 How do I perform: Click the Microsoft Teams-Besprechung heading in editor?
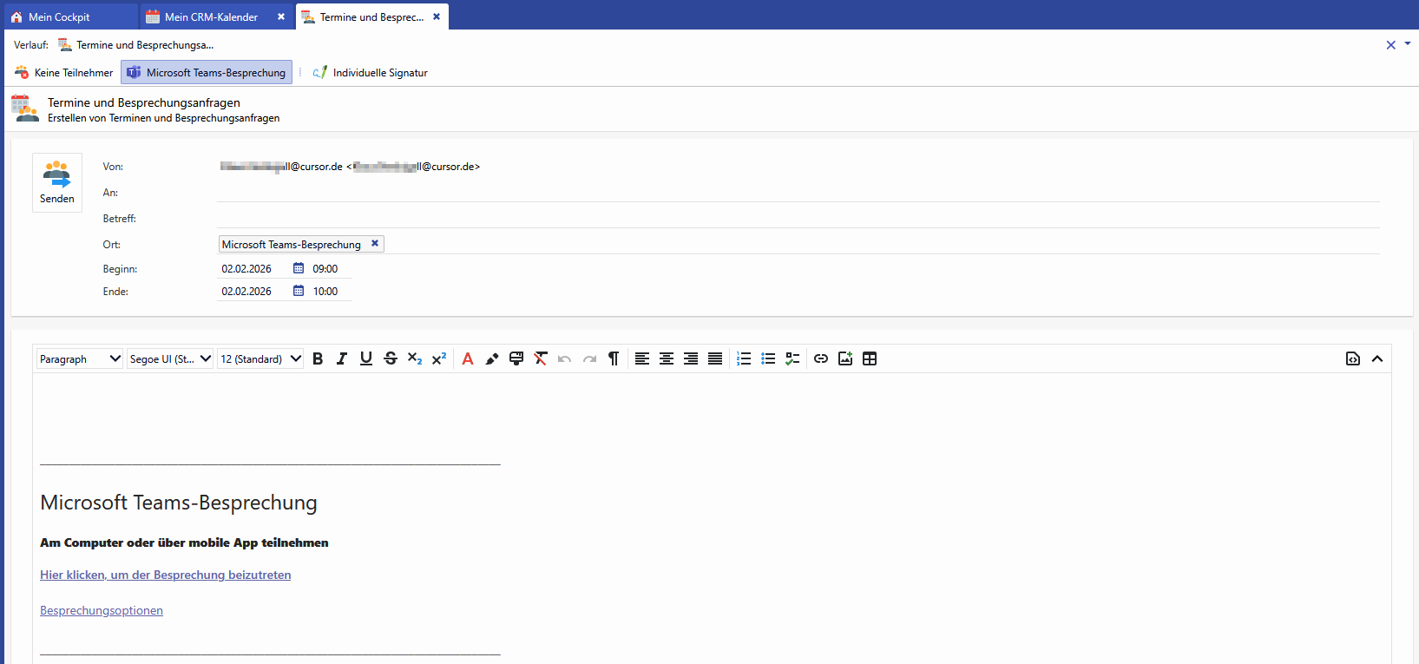pos(179,503)
